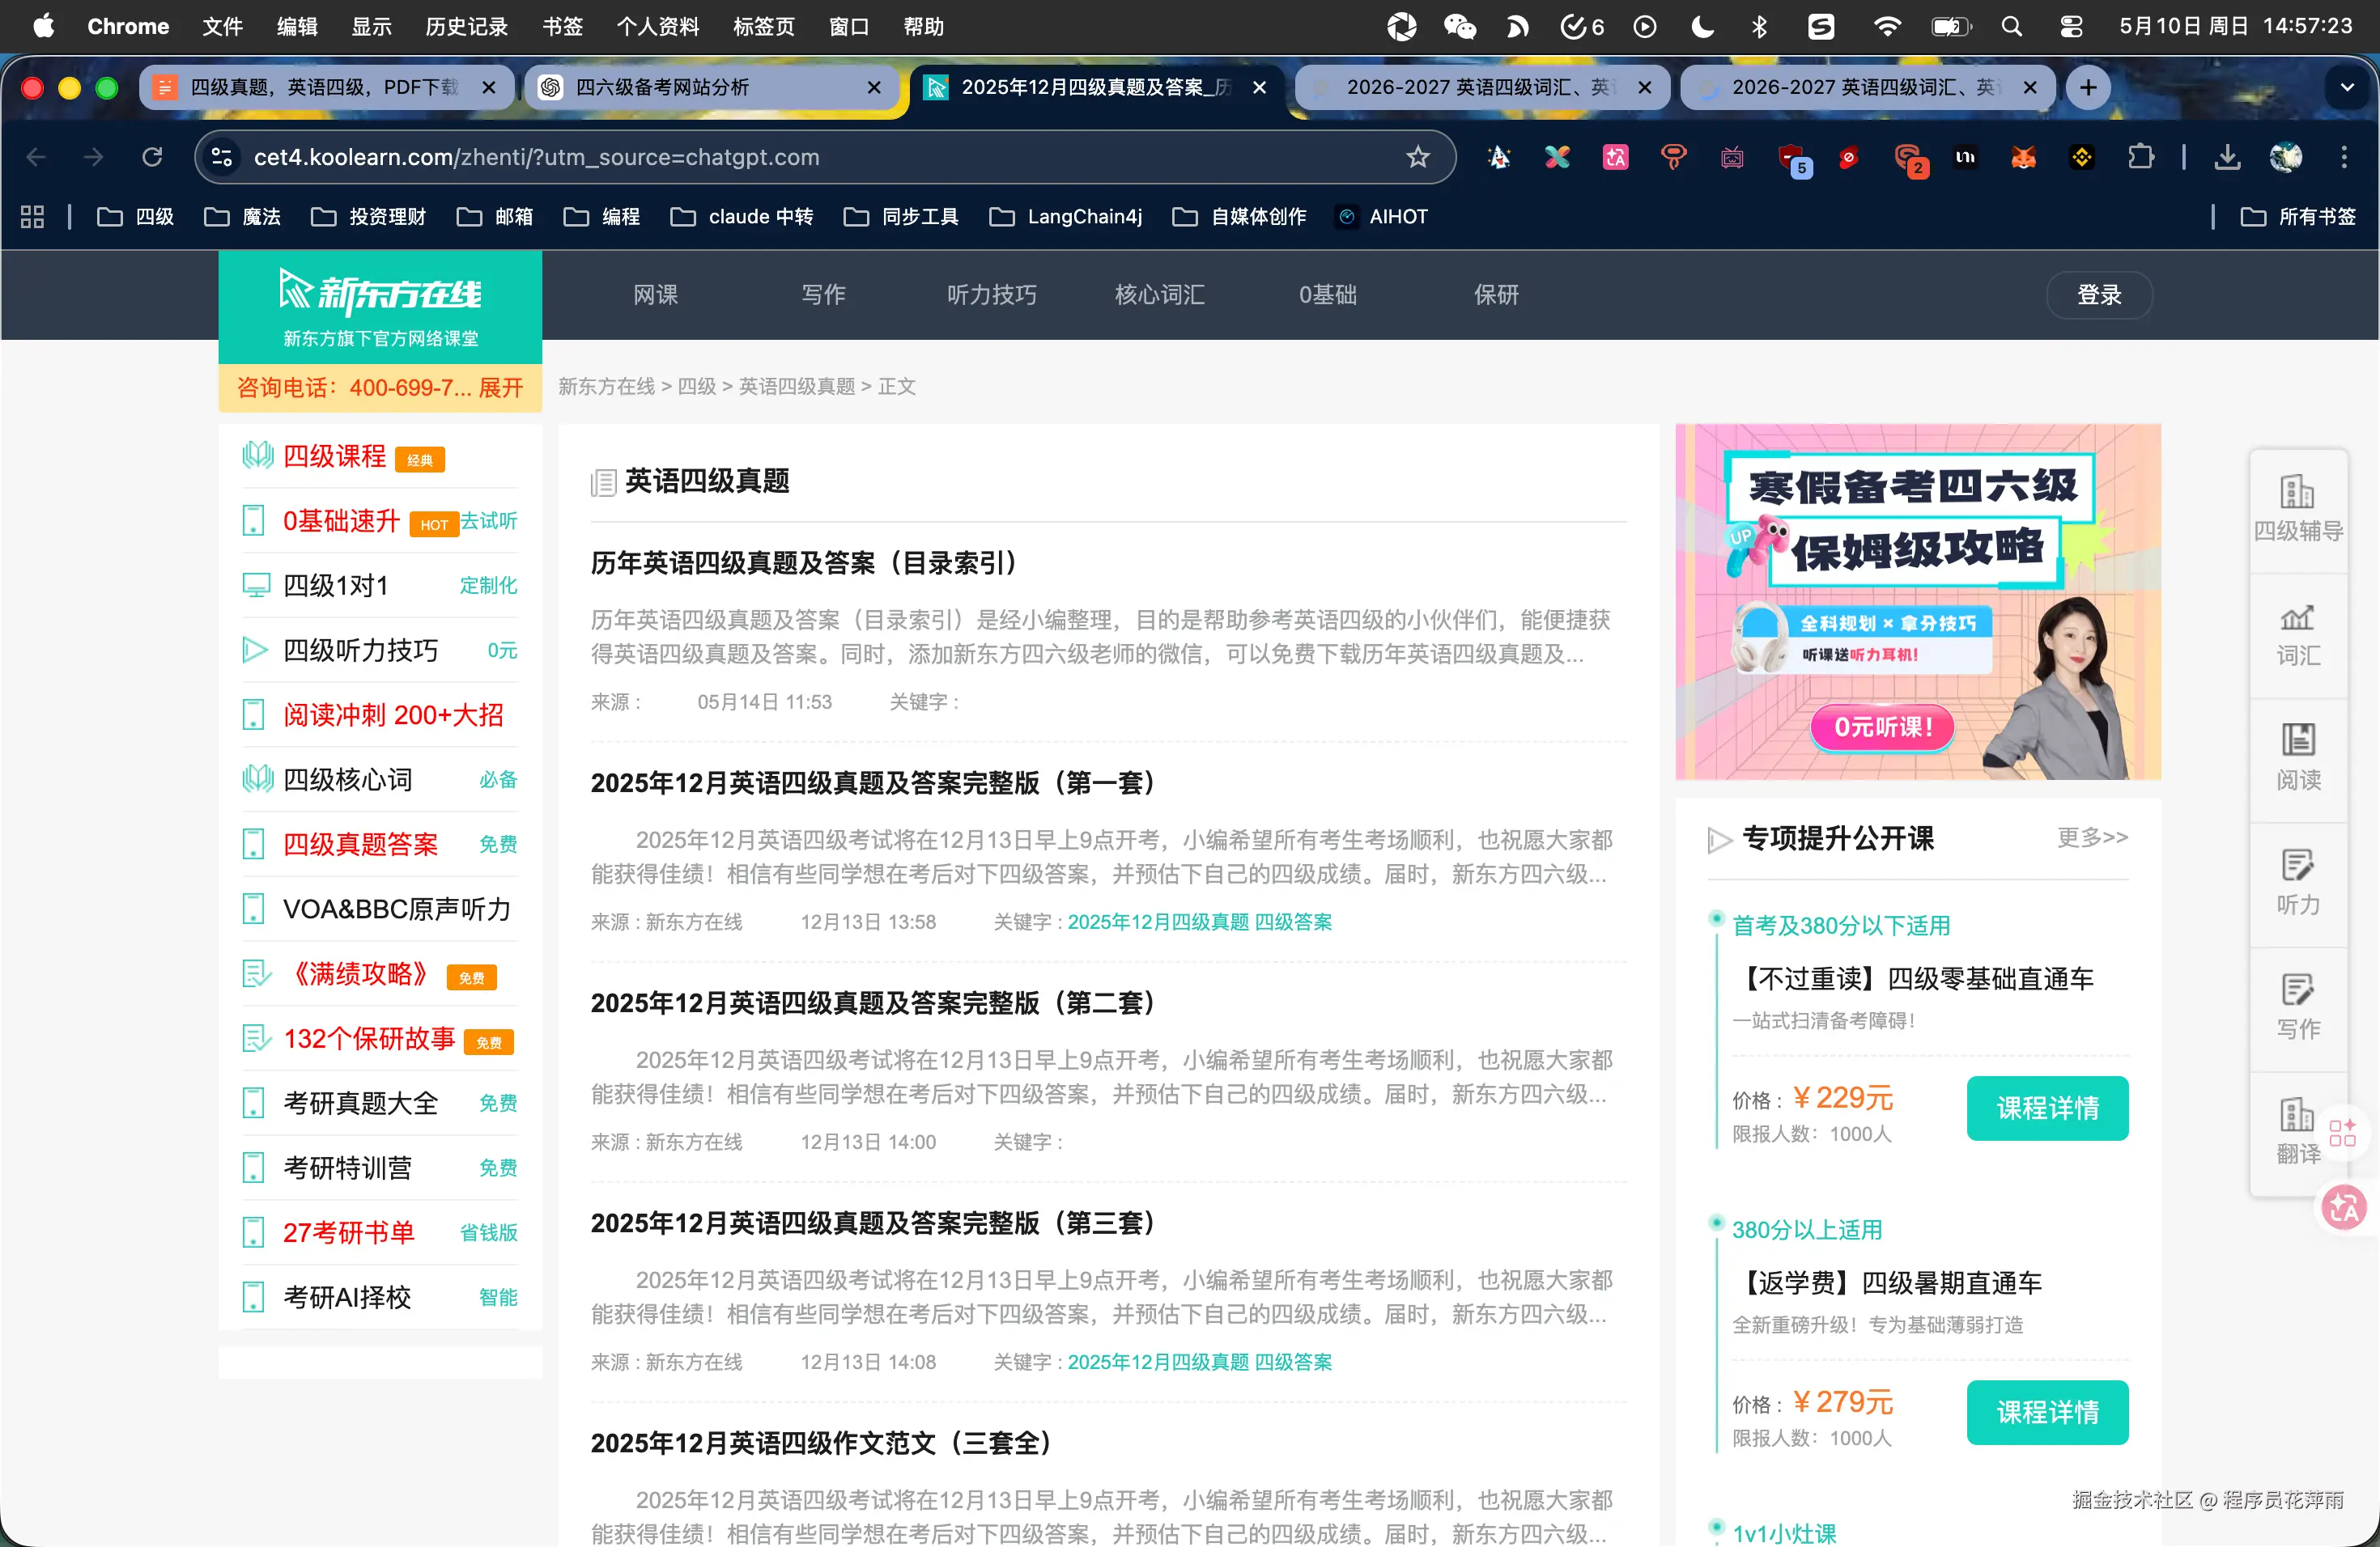Screen dimensions: 2380x1547
Task: Open the Chrome extensions puzzle icon
Action: pyautogui.click(x=2140, y=157)
